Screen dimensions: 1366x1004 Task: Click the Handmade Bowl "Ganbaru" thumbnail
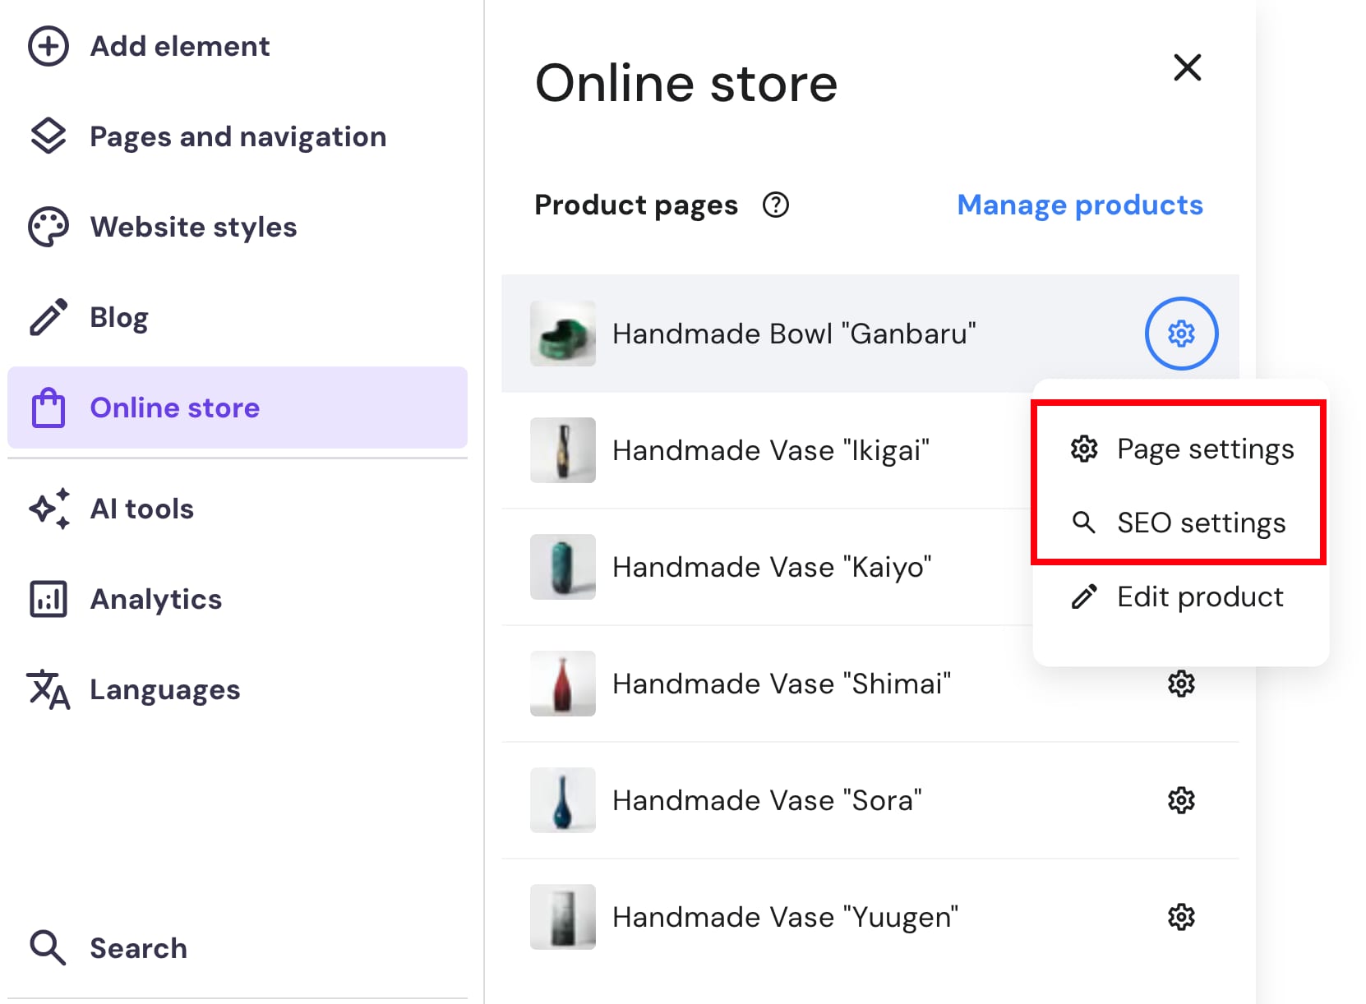562,334
